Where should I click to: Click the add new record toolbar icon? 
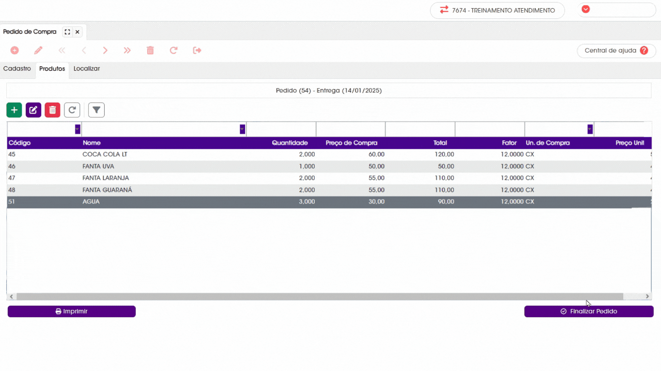[15, 50]
